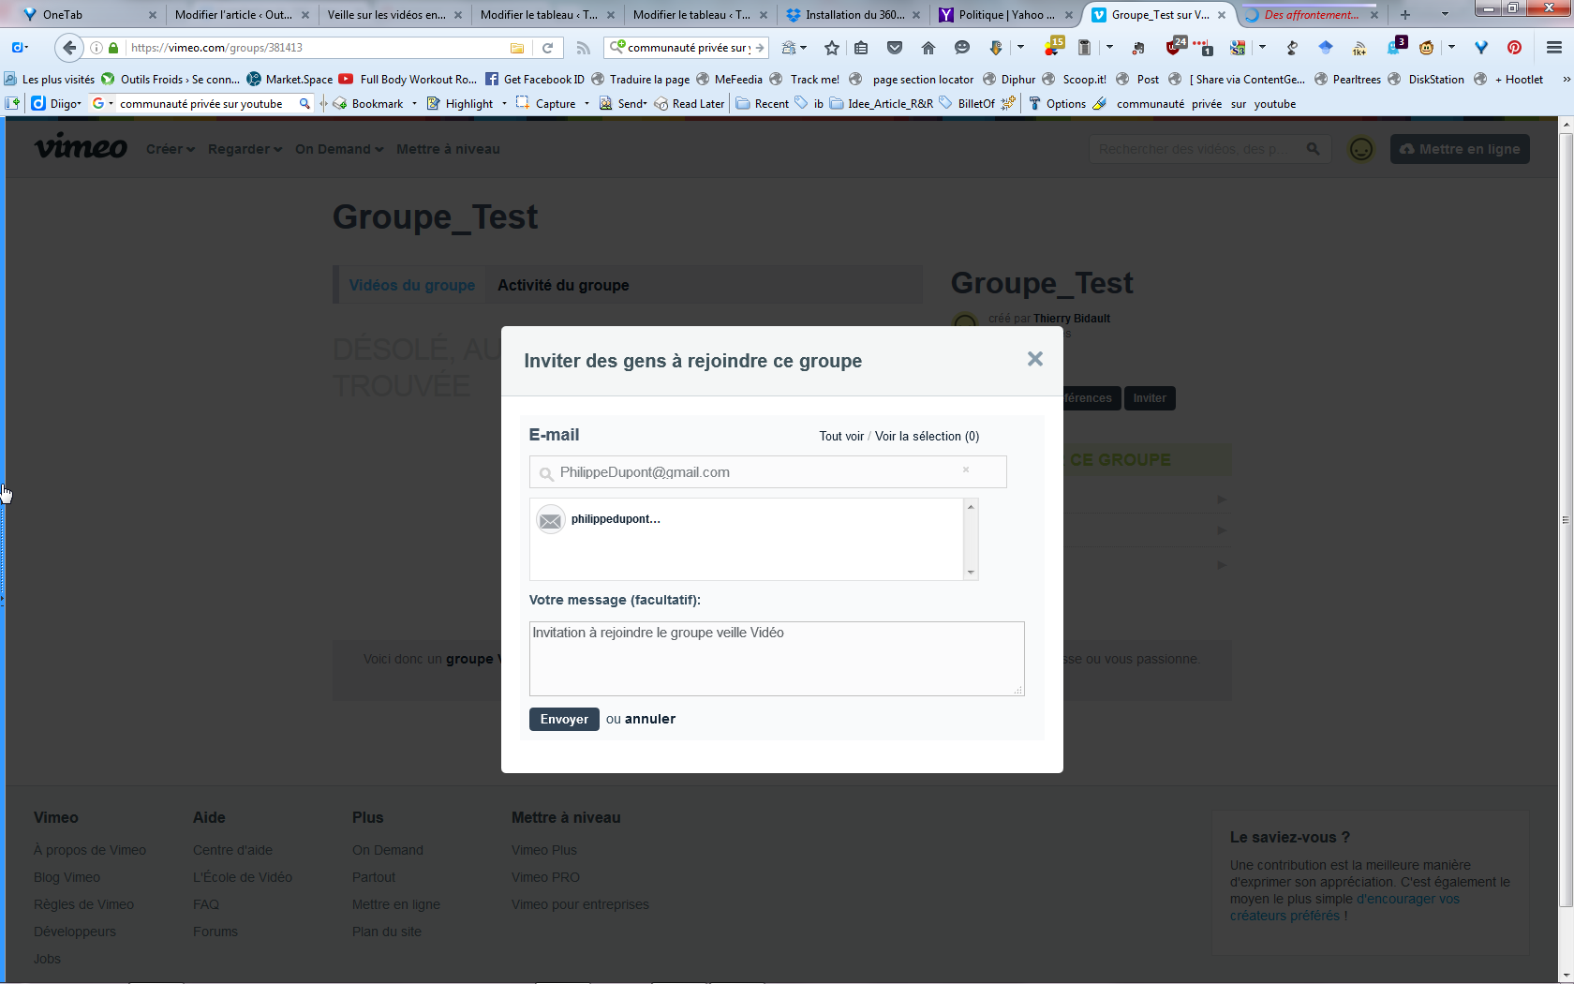Click the browser back arrow button
This screenshot has height=984, width=1574.
[68, 48]
